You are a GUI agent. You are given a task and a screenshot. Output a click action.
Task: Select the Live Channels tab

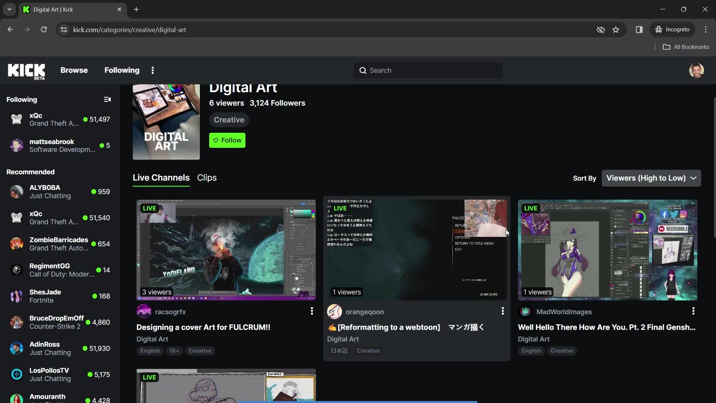(161, 178)
